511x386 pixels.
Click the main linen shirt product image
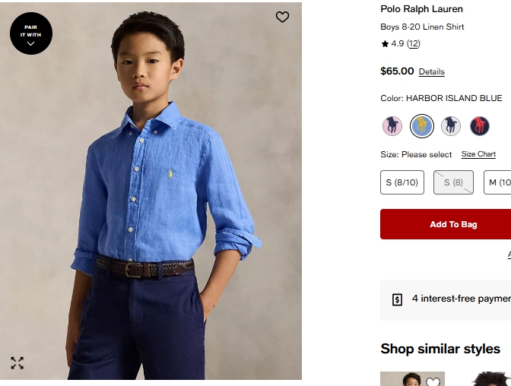click(151, 190)
